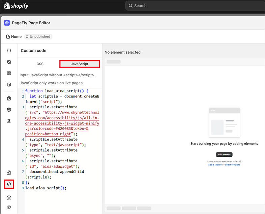Open the Home page title
This screenshot has width=265, height=214.
16,37
